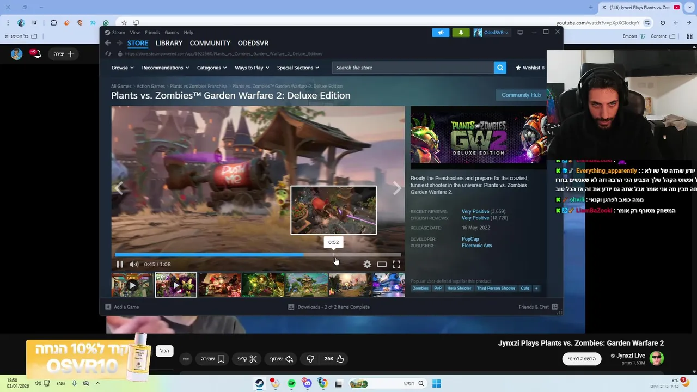
Task: Select second highlighted trailer thumbnail
Action: point(176,285)
